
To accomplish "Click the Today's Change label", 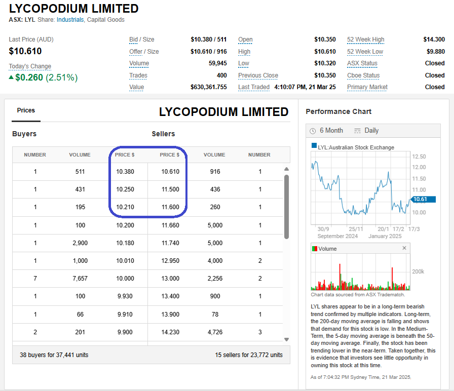I will [x=30, y=66].
